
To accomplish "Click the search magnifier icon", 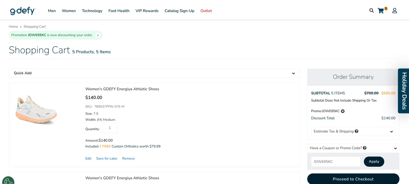I will (371, 11).
